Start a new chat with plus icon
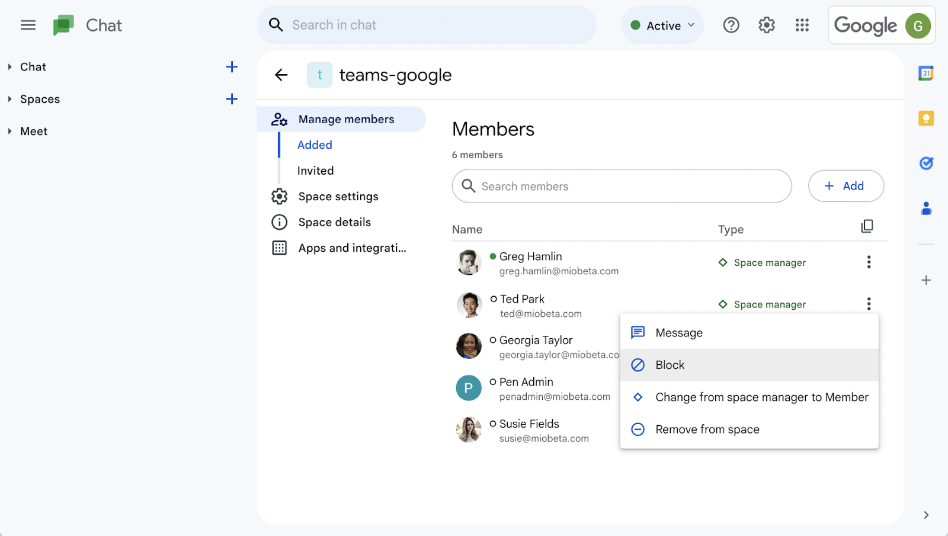This screenshot has height=536, width=948. click(x=232, y=67)
